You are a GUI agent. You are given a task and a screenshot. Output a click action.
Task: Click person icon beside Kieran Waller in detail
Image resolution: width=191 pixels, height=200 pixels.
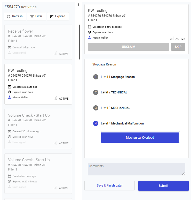(x=90, y=38)
